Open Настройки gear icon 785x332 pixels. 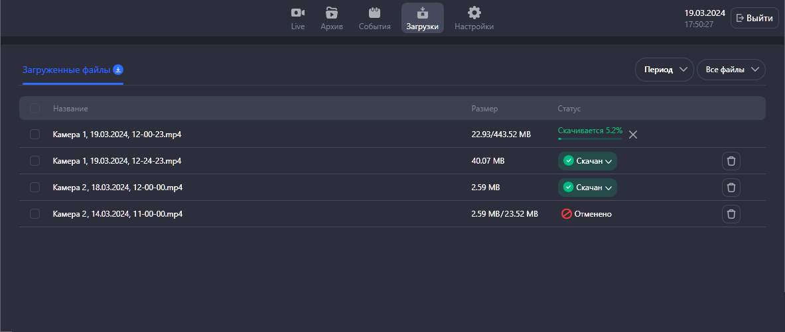pos(474,13)
